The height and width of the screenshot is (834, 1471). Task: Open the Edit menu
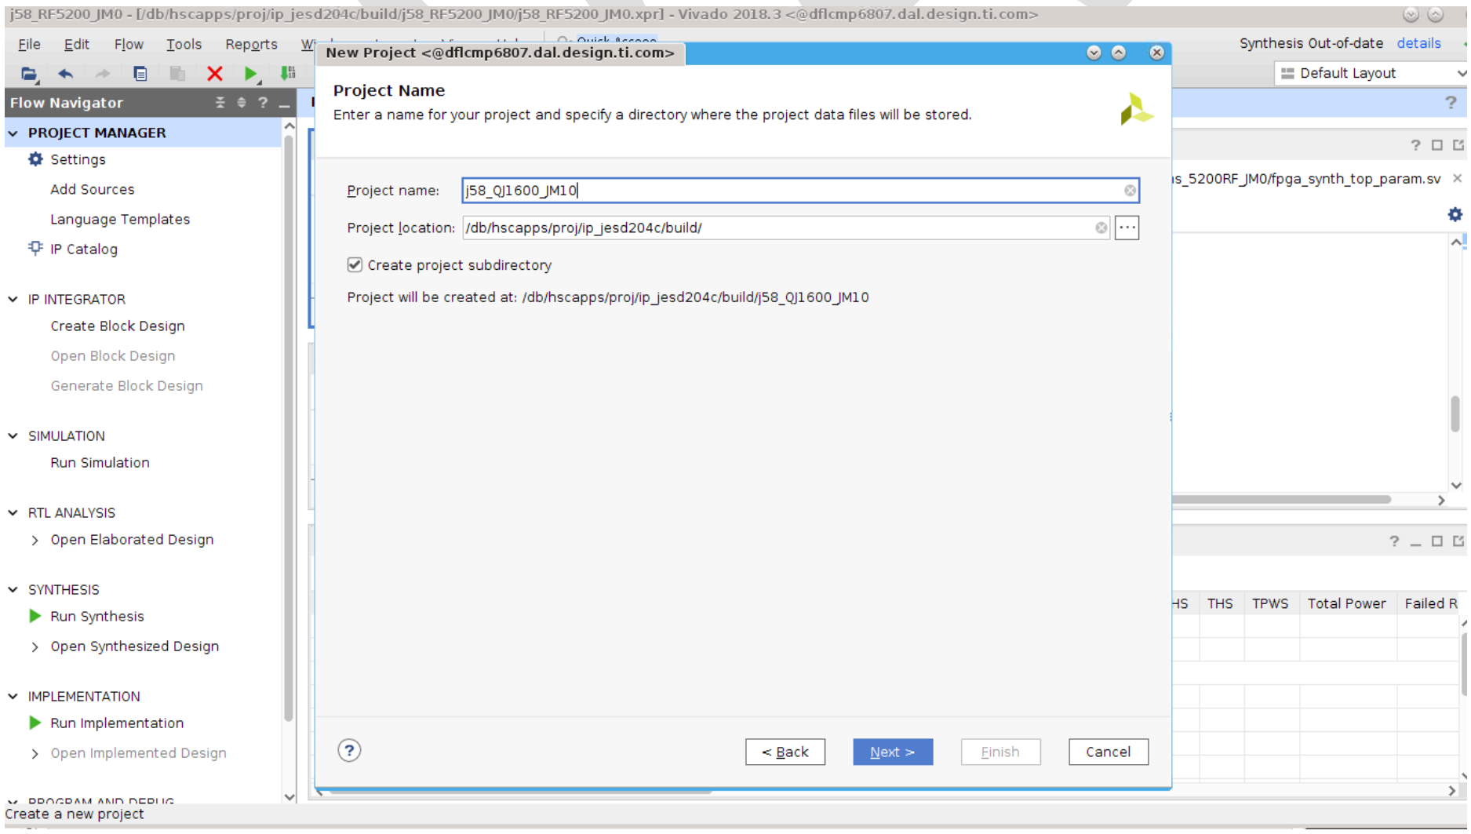(76, 45)
